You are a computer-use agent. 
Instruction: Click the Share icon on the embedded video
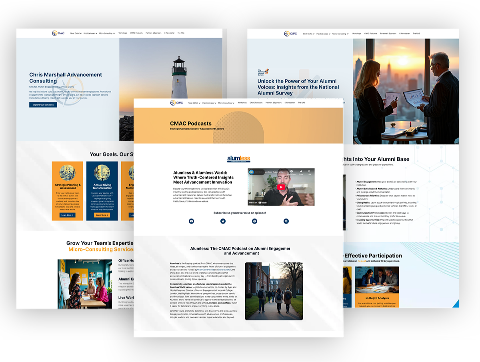pos(301,173)
